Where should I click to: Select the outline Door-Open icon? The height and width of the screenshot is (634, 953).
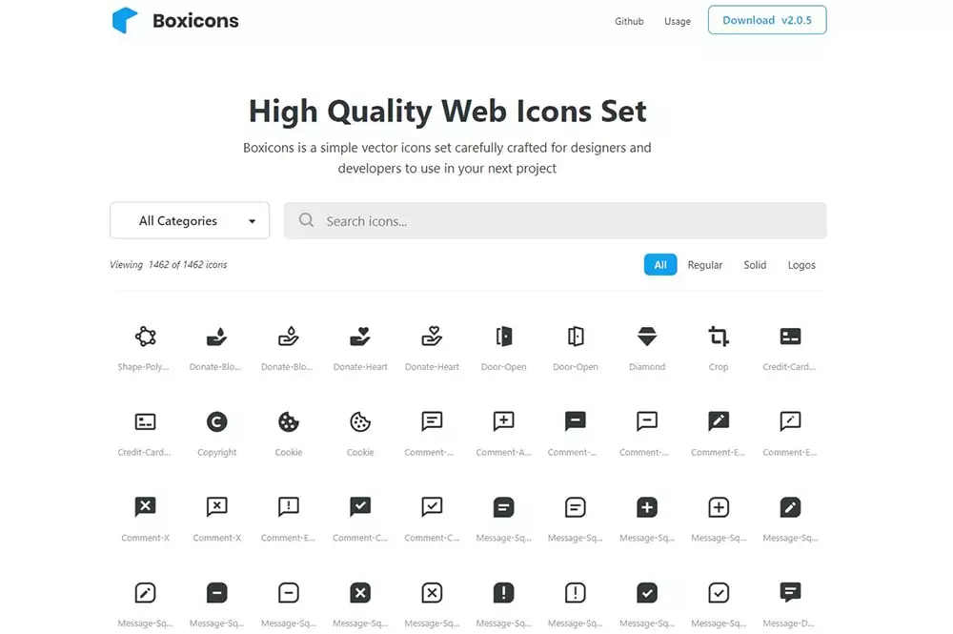pyautogui.click(x=576, y=337)
